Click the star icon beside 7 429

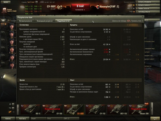(134, 12)
